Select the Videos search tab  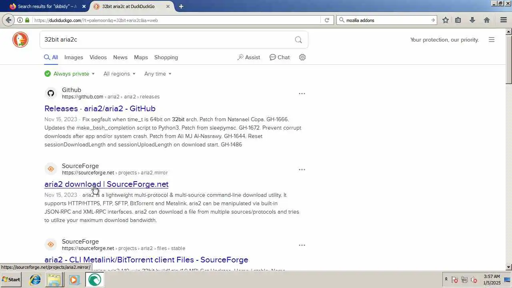pos(98,57)
